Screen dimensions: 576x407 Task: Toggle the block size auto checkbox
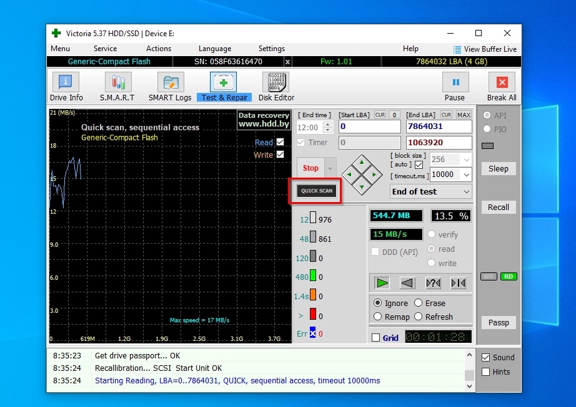click(x=419, y=165)
